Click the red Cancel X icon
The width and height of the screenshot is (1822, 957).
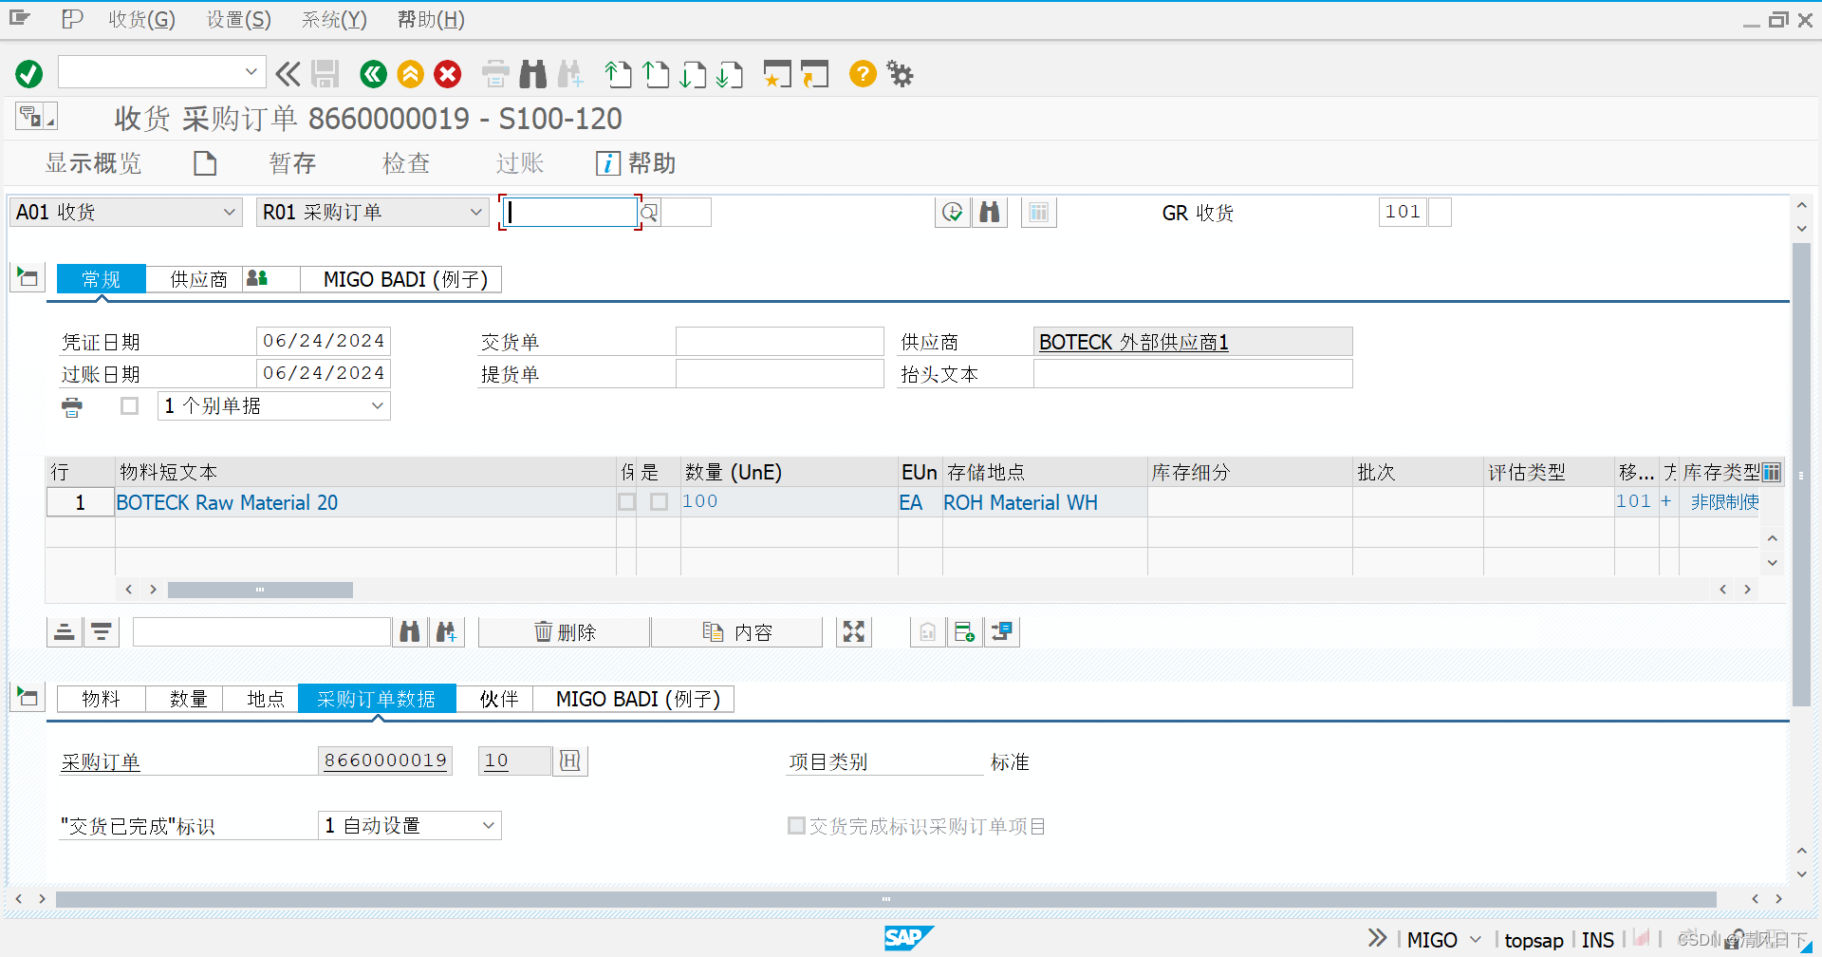point(448,74)
